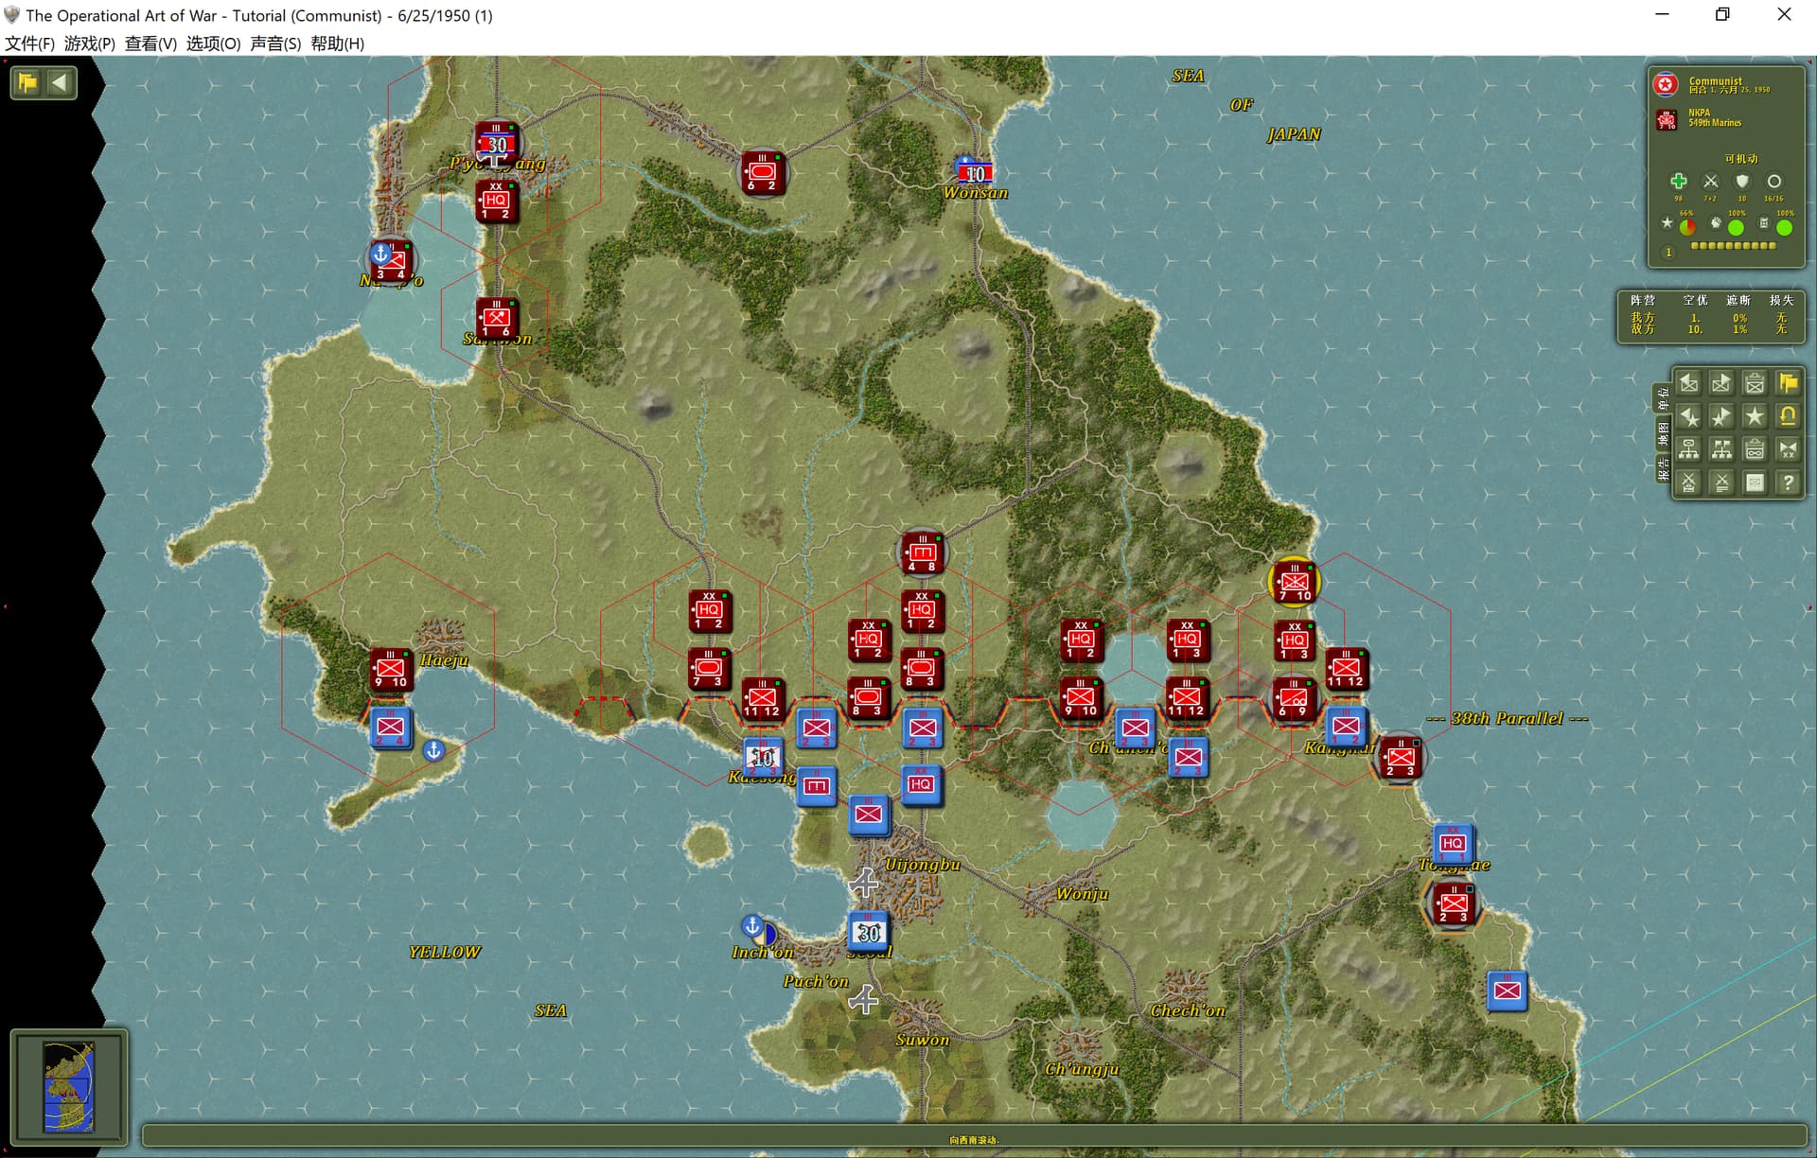
Task: Select the red 1-6 unit at Sariwon
Action: click(x=496, y=318)
